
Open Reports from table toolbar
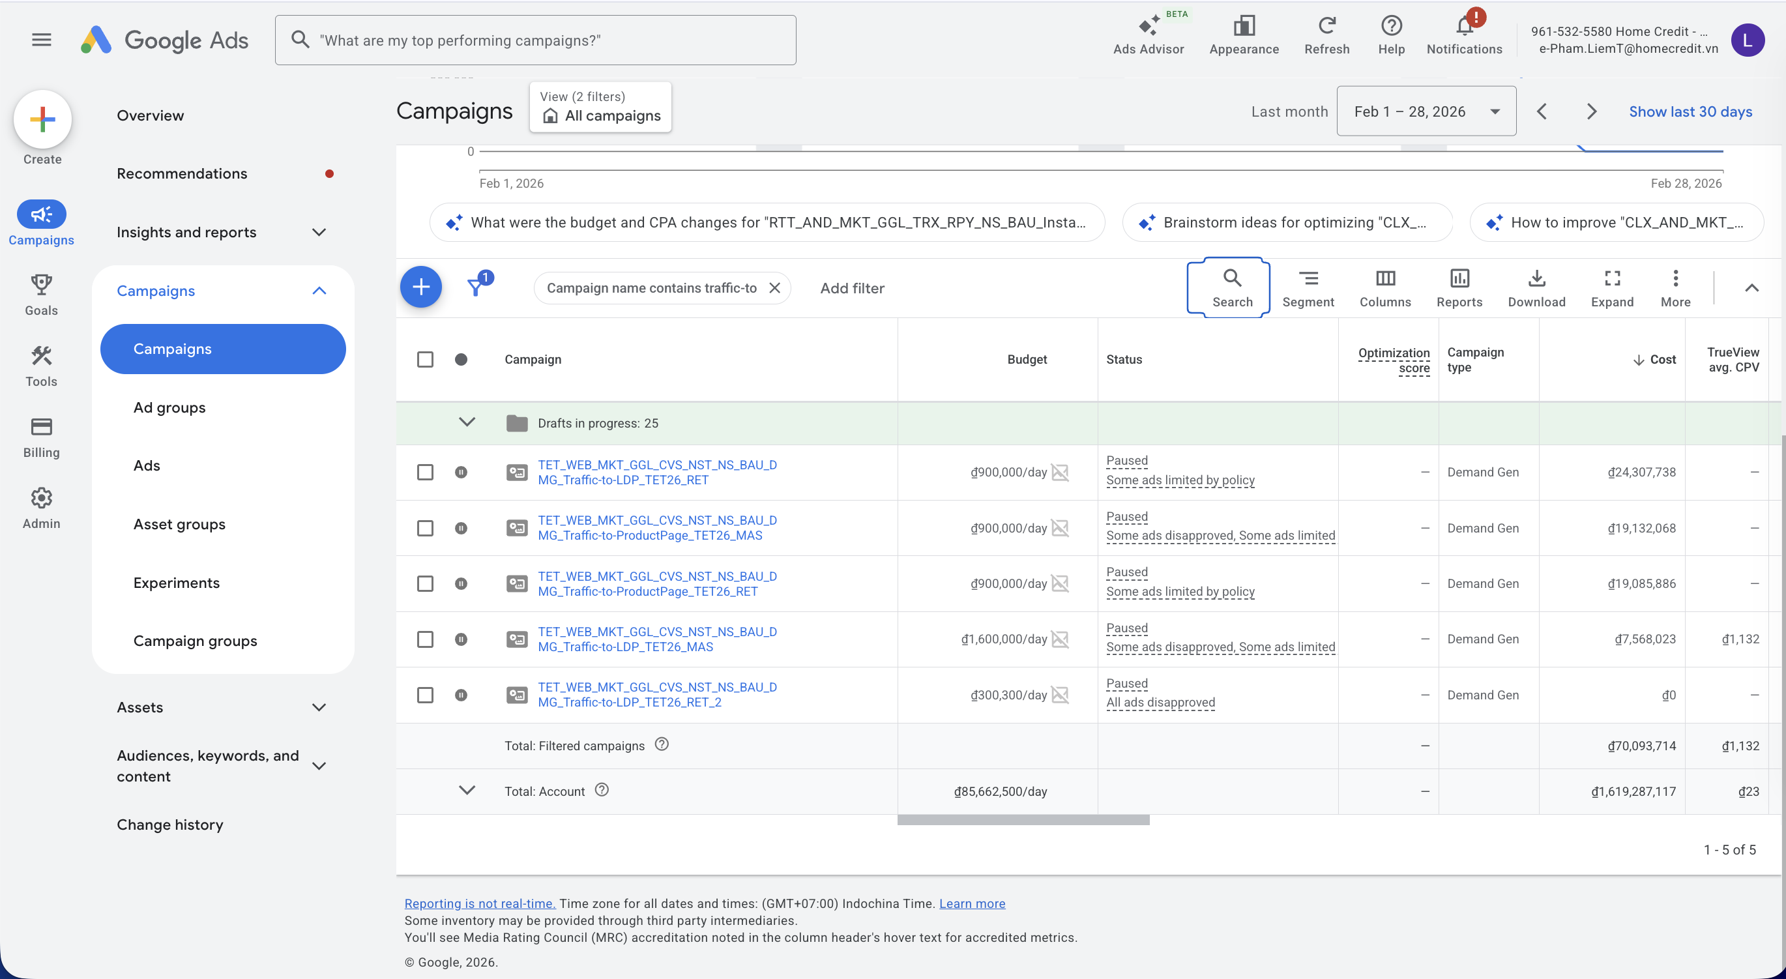click(x=1459, y=287)
